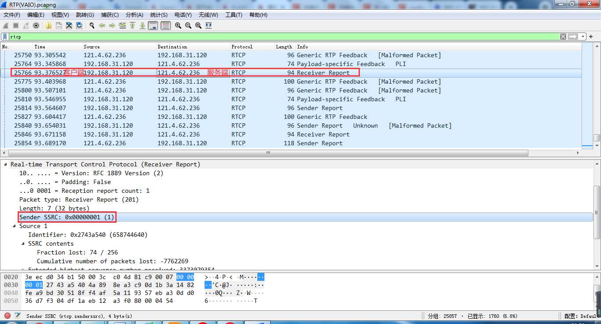Clear the rtcp display filter
The width and height of the screenshot is (601, 324).
tap(563, 37)
